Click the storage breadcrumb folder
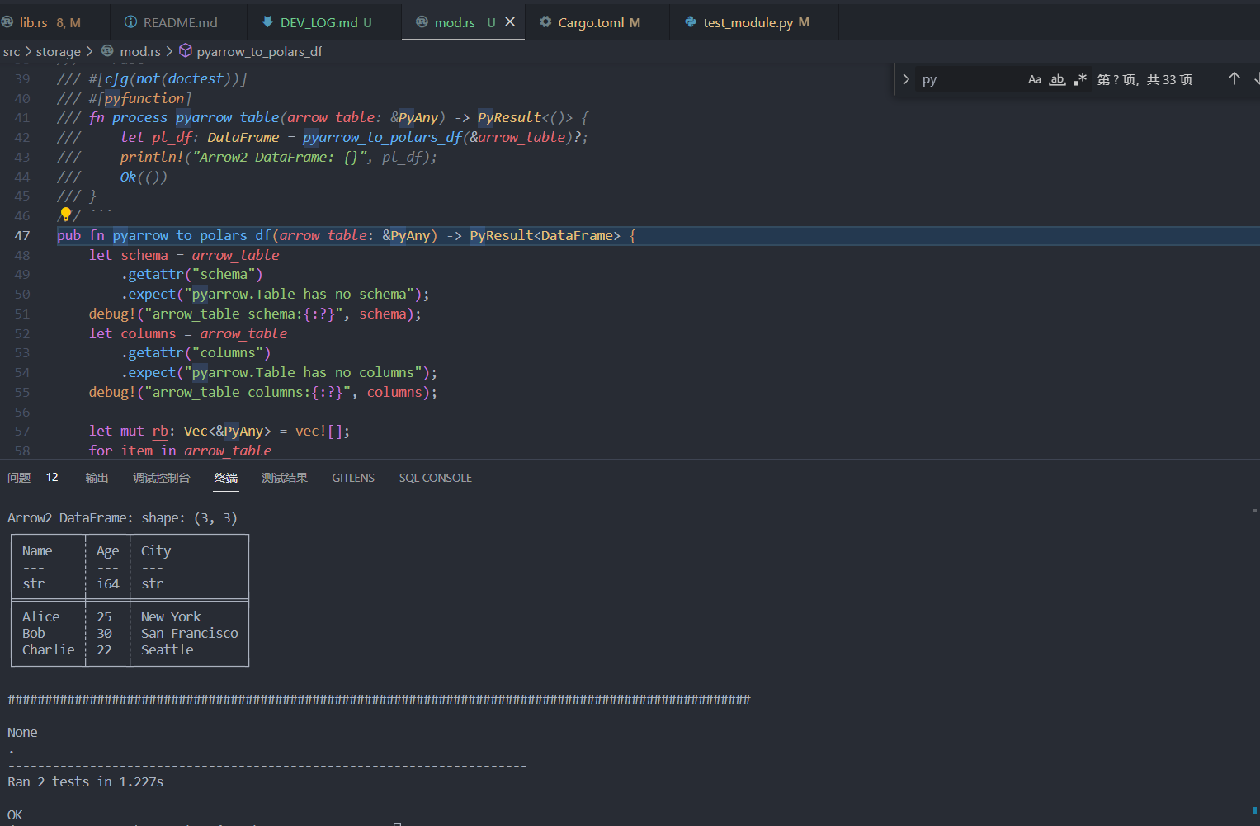 [x=59, y=51]
